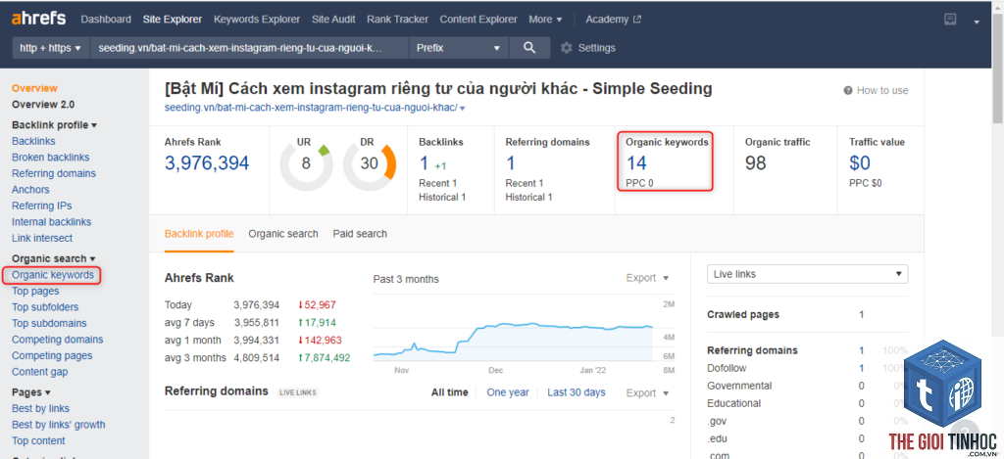Click the Organic traffic value 98

[x=756, y=163]
